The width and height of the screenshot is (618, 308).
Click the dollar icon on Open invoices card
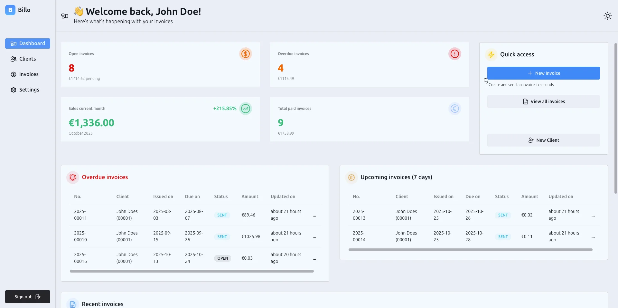pos(245,54)
